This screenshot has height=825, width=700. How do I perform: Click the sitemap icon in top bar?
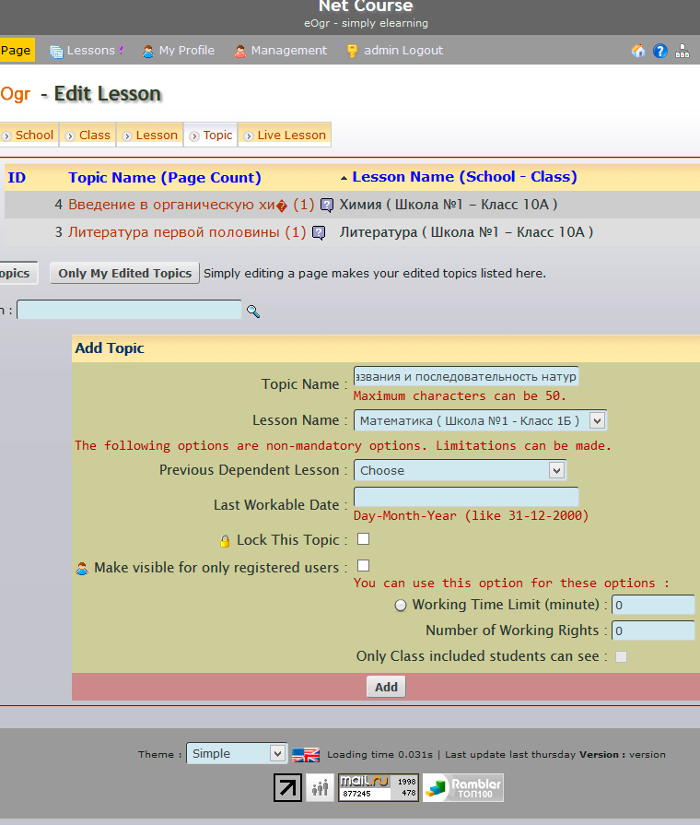pyautogui.click(x=682, y=51)
